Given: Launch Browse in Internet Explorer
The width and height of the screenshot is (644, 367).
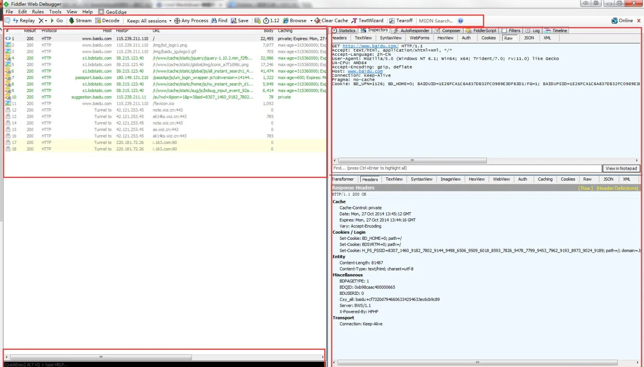Looking at the screenshot, I should point(295,21).
